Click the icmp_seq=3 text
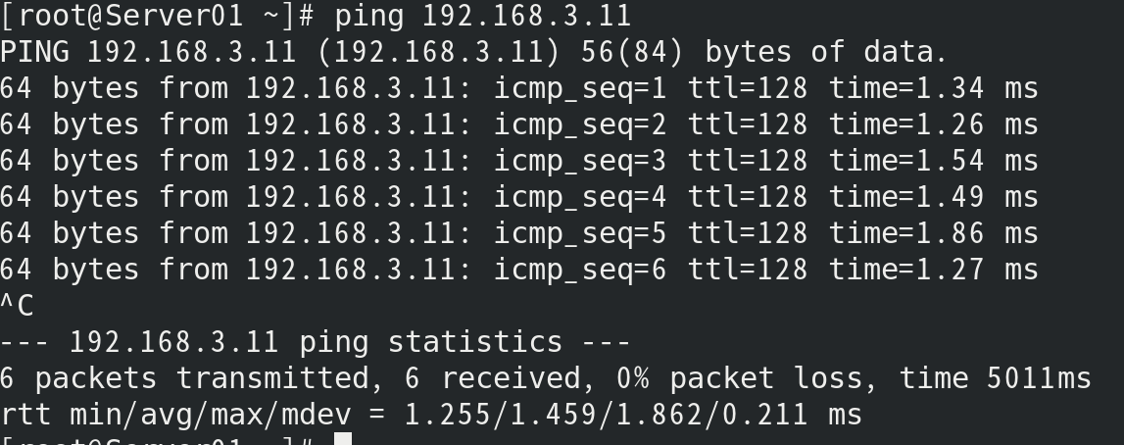This screenshot has width=1124, height=445. (x=579, y=162)
